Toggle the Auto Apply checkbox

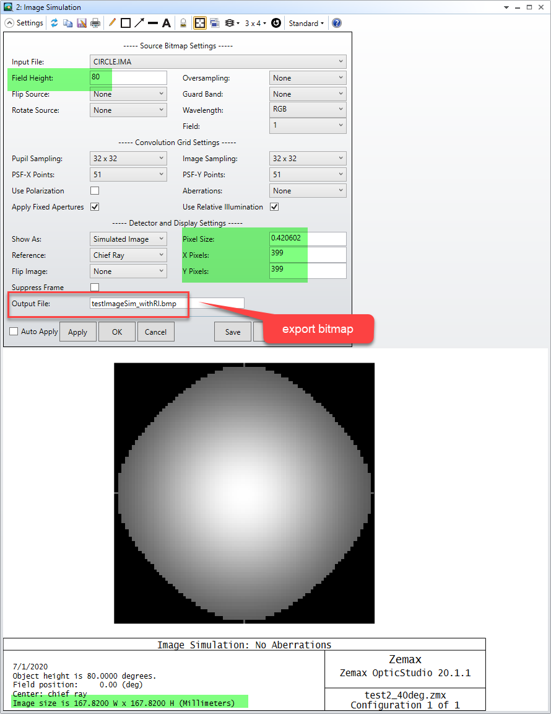14,332
